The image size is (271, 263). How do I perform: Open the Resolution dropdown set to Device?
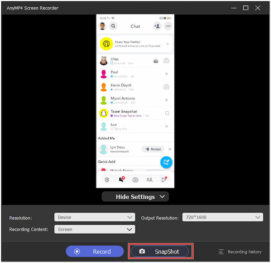[95, 217]
